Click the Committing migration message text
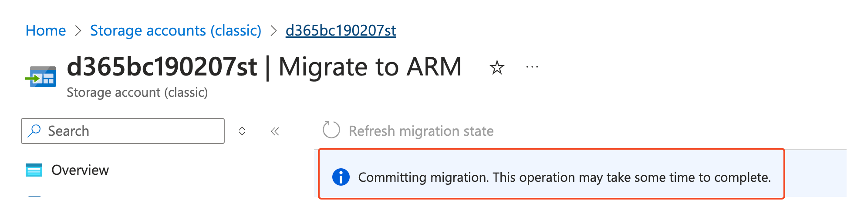This screenshot has width=864, height=216. click(x=564, y=177)
